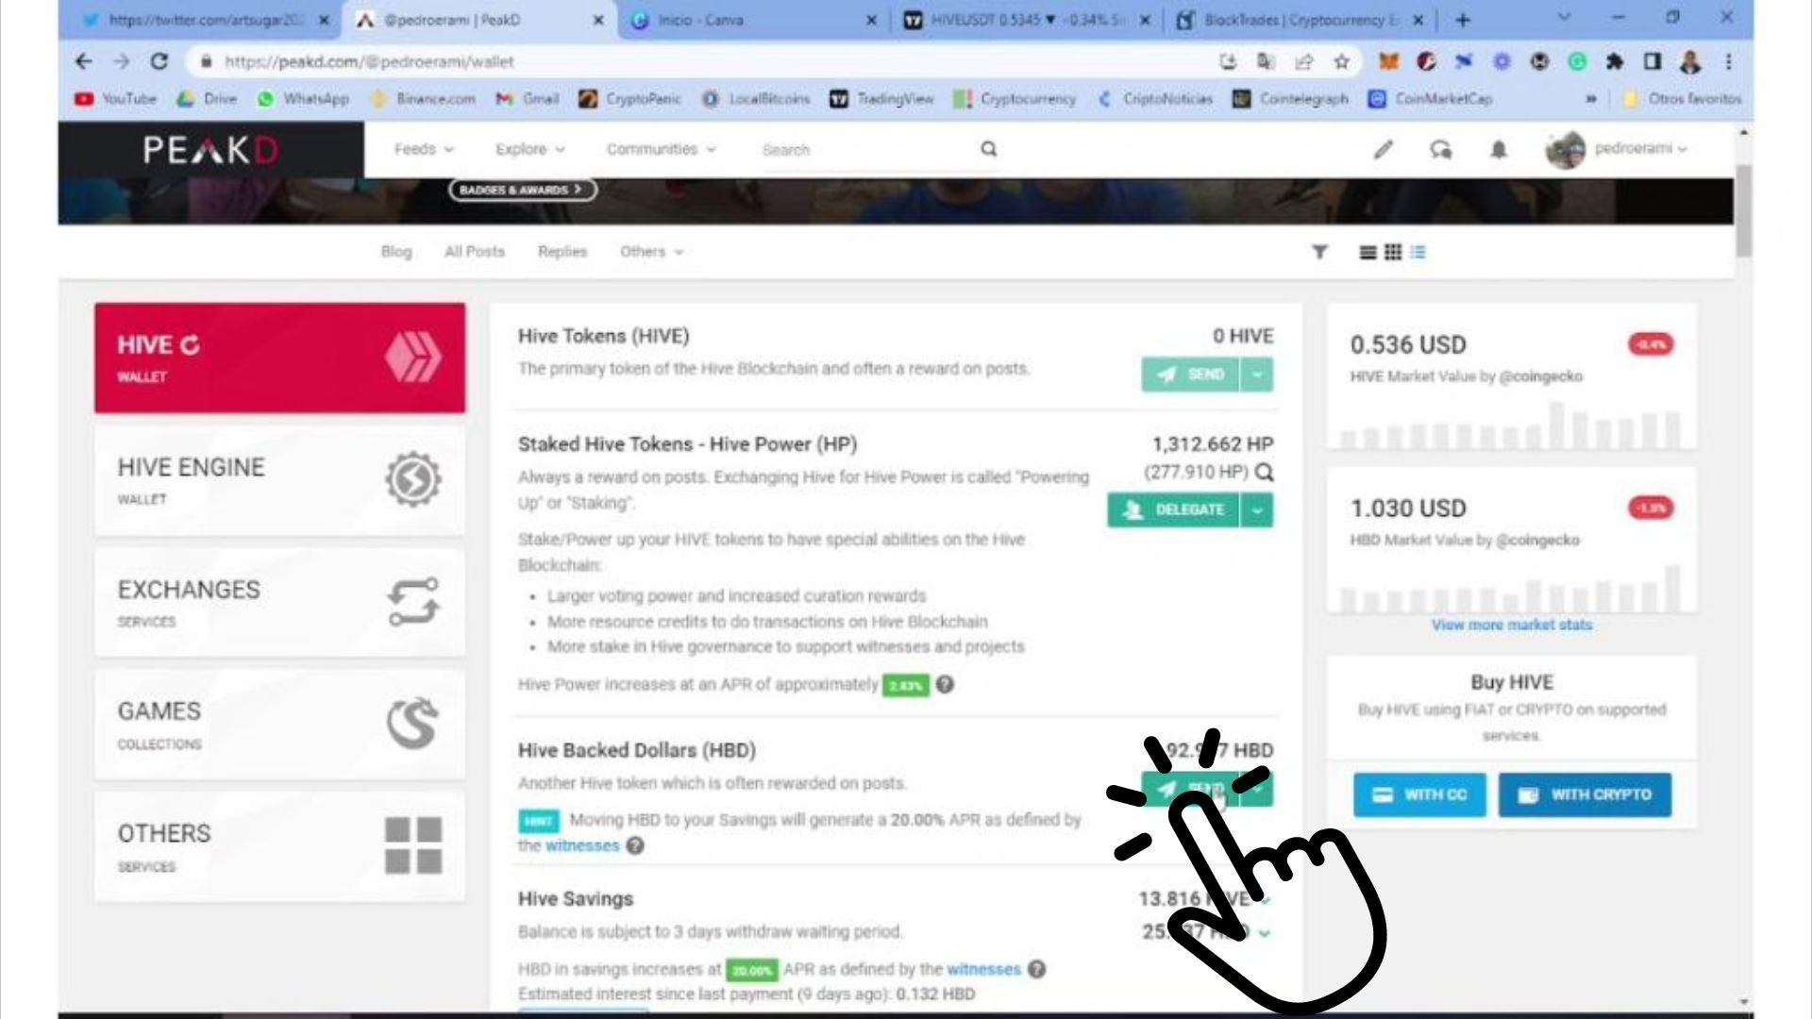Expand the Feeds dropdown
Viewport: 1812px width, 1019px height.
(424, 149)
